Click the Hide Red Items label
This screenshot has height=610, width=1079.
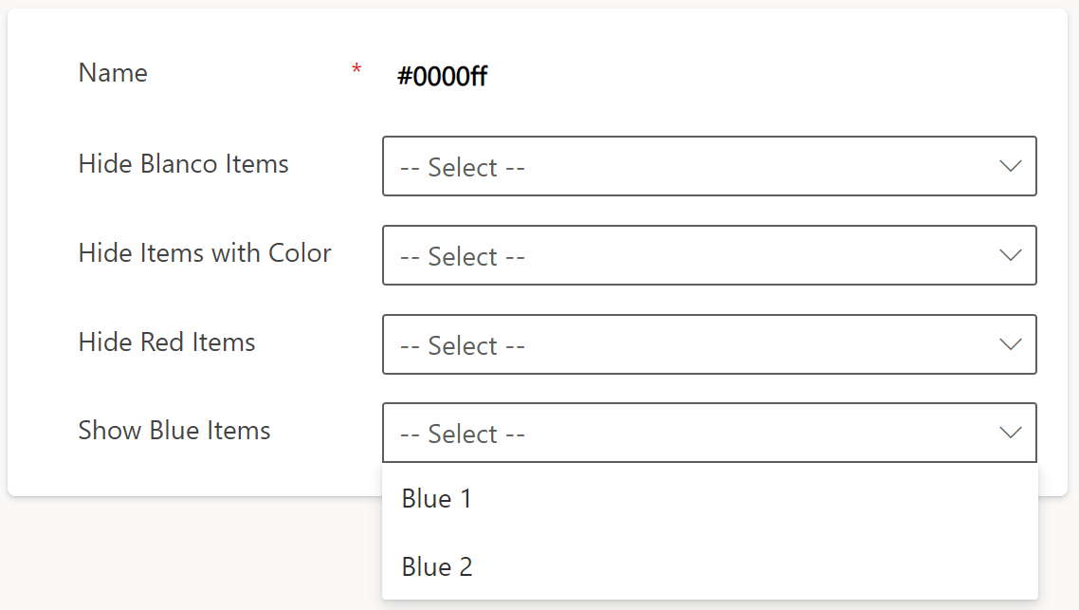point(167,342)
